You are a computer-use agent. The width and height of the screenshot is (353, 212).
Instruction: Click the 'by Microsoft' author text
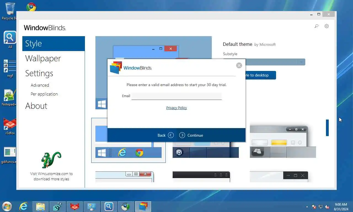[265, 44]
